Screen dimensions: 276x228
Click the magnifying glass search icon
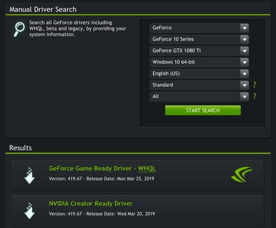(20, 29)
